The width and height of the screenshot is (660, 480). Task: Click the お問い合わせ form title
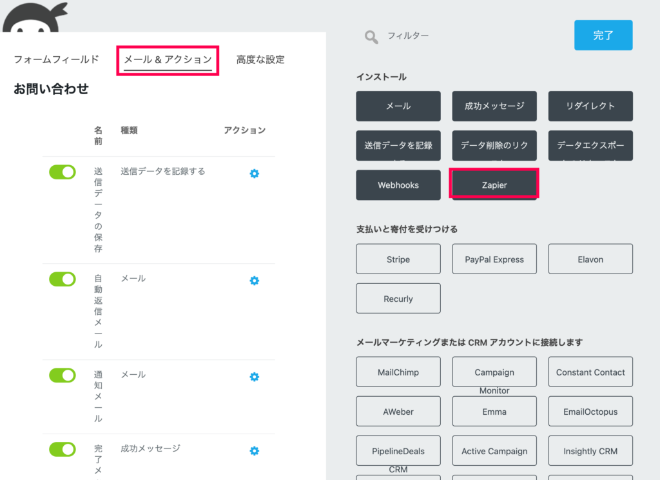coord(51,89)
